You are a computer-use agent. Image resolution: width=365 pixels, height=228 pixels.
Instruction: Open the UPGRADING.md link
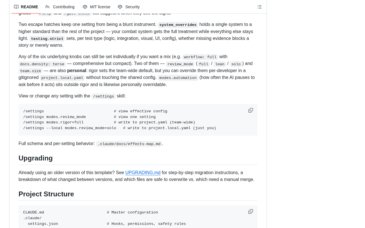coord(143,172)
